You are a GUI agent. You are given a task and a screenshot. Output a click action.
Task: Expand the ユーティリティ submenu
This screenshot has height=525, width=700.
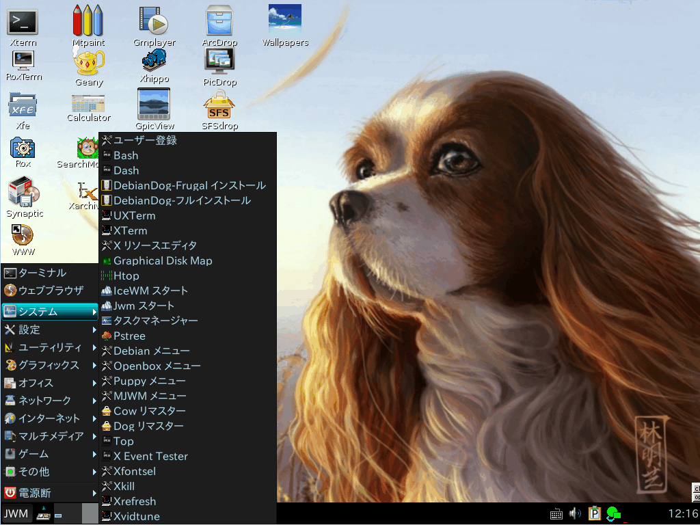(x=49, y=347)
